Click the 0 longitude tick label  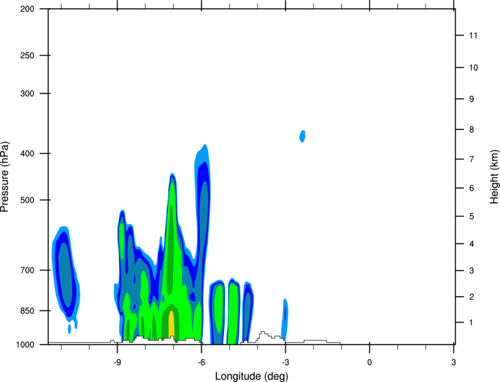(x=369, y=362)
